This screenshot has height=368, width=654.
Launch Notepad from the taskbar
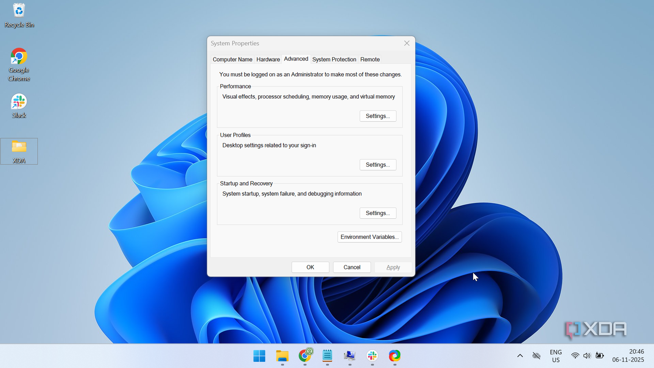pyautogui.click(x=327, y=356)
